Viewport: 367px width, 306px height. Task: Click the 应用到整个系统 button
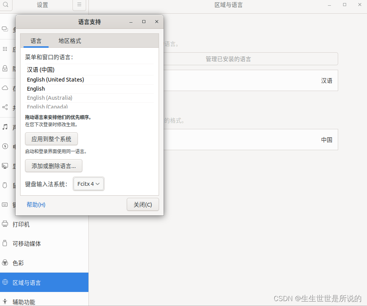[x=51, y=139]
